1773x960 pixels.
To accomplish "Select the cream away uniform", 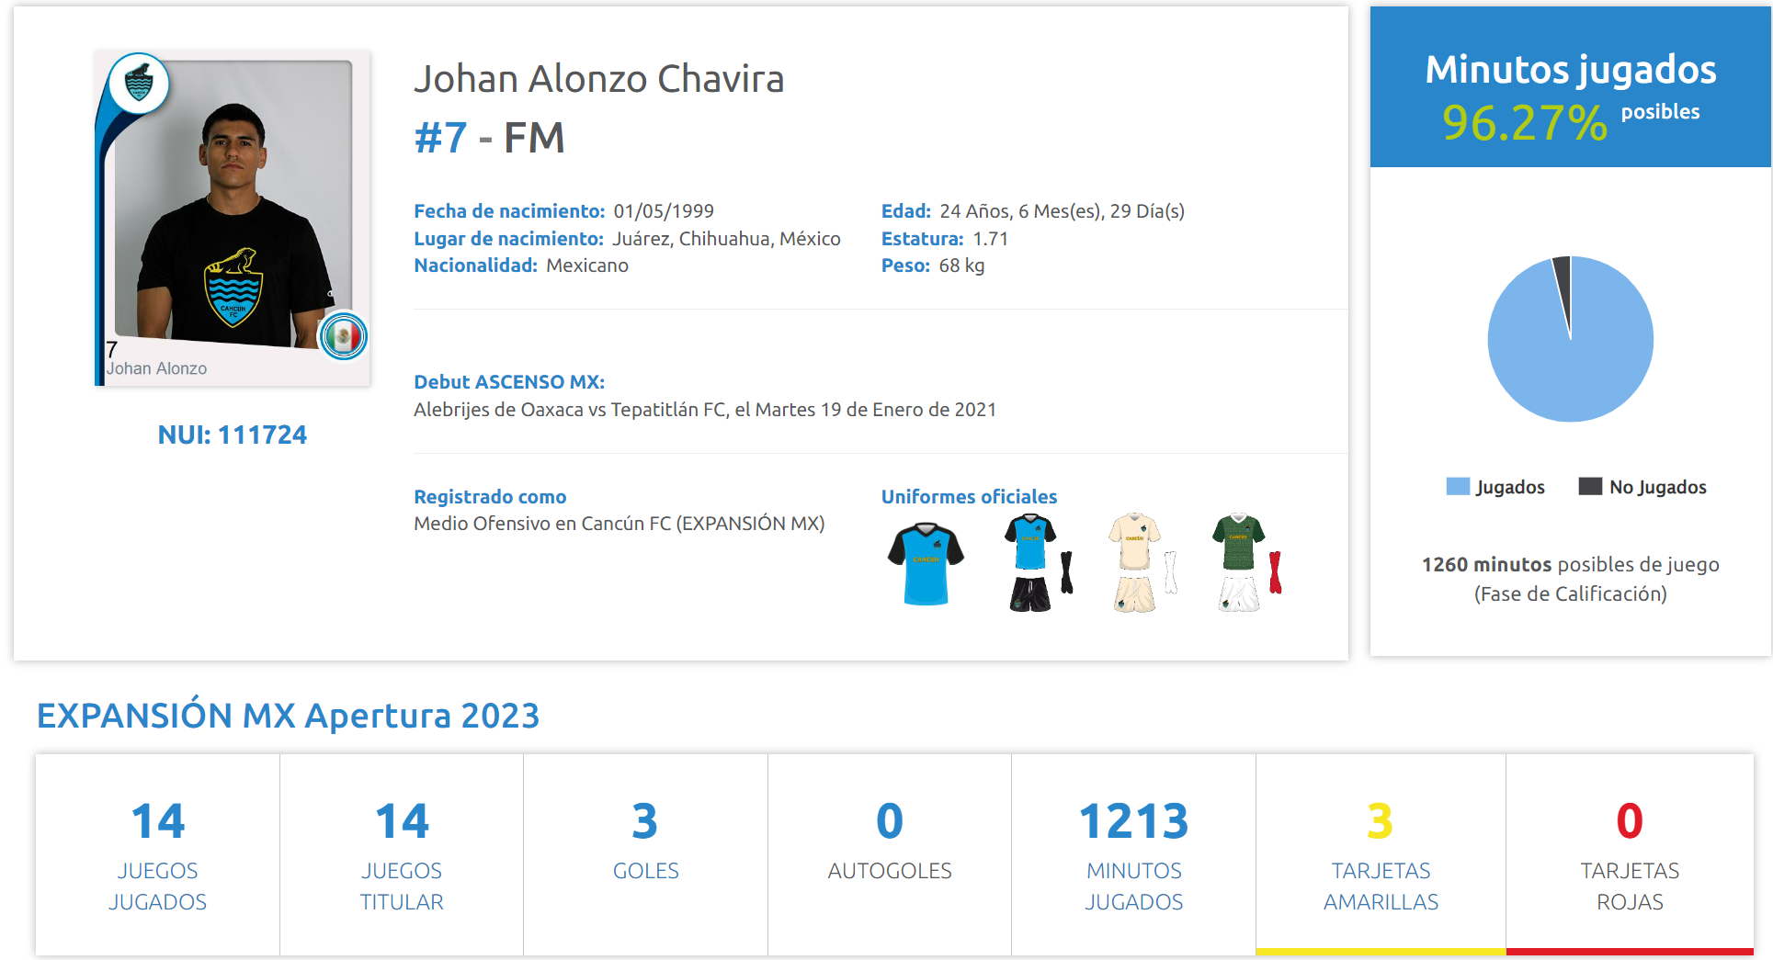I will (x=1142, y=563).
